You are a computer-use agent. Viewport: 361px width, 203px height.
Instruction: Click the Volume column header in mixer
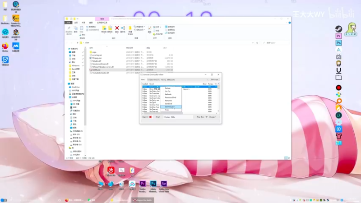coord(210,84)
